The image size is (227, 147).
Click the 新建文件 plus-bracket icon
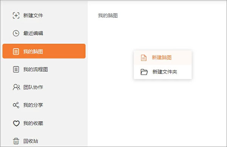point(16,16)
